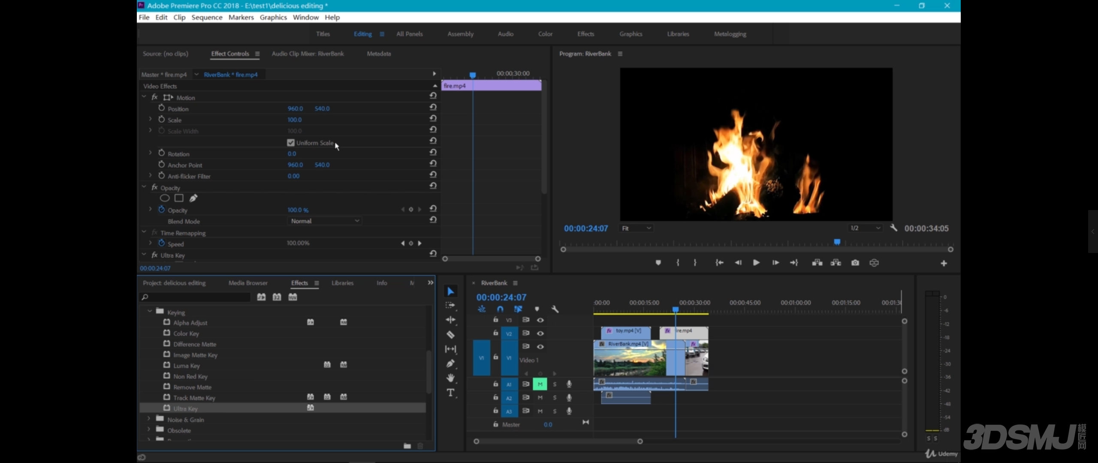Viewport: 1098px width, 463px height.
Task: Filter effects by Accelerated Effects icon
Action: point(261,297)
